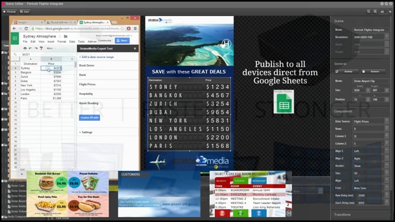Reload the Google Sheets page
This screenshot has width=395, height=222.
click(x=26, y=28)
